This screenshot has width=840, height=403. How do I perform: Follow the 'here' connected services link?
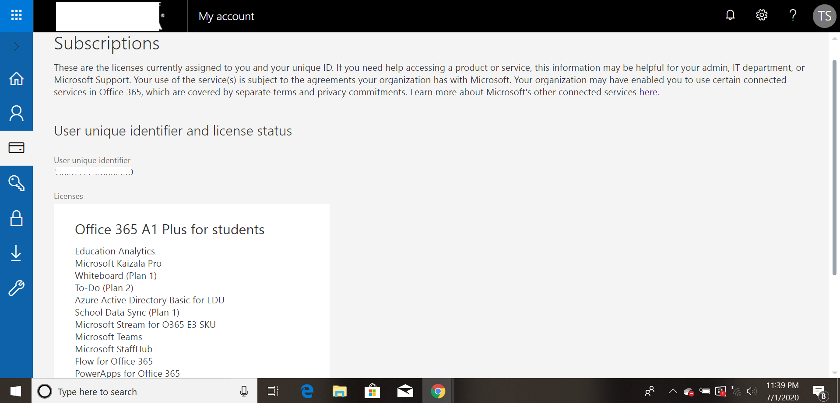click(x=648, y=92)
